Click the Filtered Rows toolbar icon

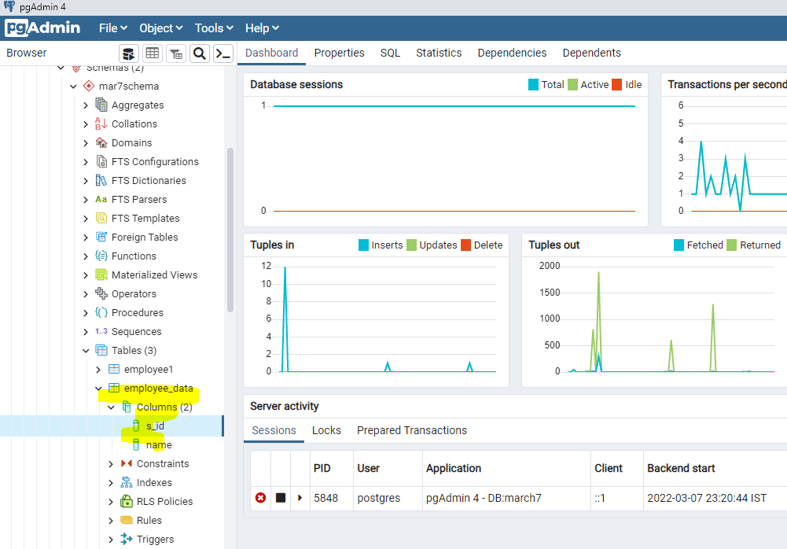pyautogui.click(x=176, y=53)
